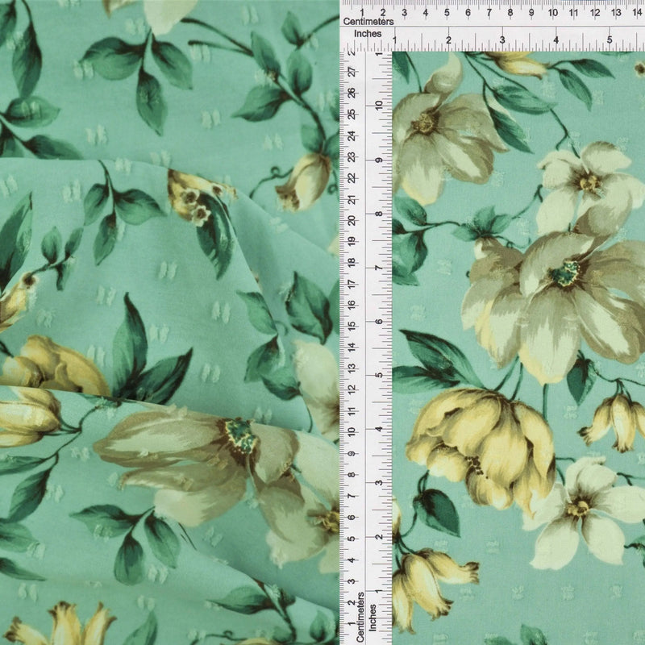
Task: Select the 14 centimeter mark on horizontal ruler
Action: 637,13
